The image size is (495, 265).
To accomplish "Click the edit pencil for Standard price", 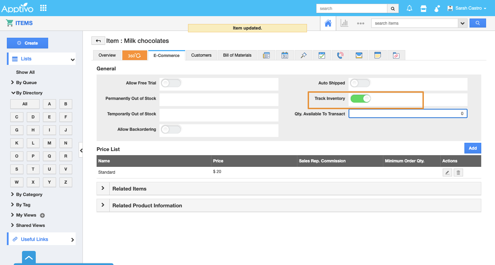I will [447, 173].
